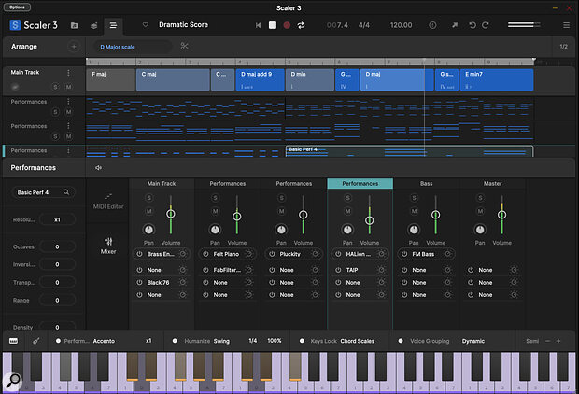This screenshot has height=394, width=579.
Task: Select the Main Track mixer channel header
Action: coord(162,184)
